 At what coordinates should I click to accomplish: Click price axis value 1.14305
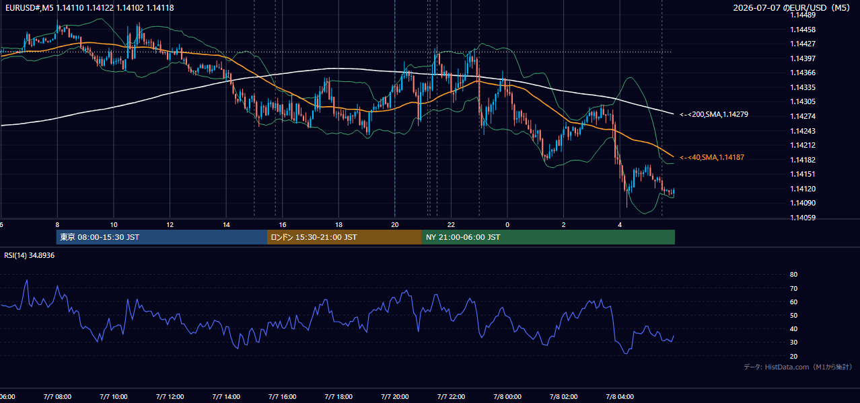click(802, 101)
